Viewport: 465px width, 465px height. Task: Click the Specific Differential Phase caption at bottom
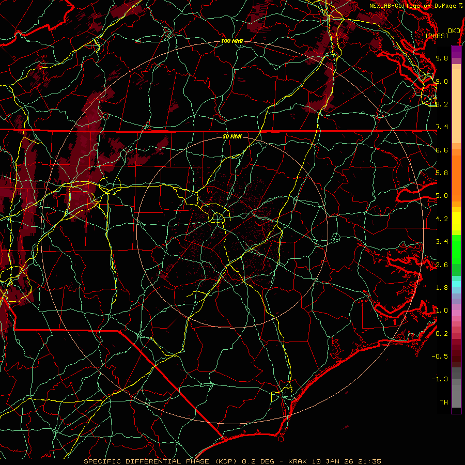pos(232,461)
